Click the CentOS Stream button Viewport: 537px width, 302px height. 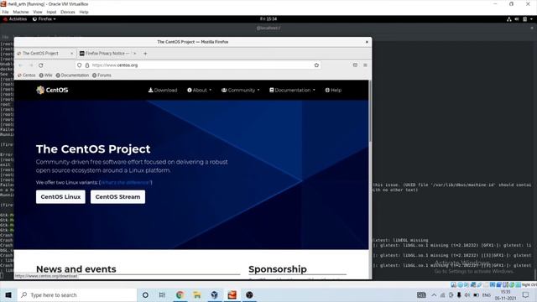click(x=117, y=197)
